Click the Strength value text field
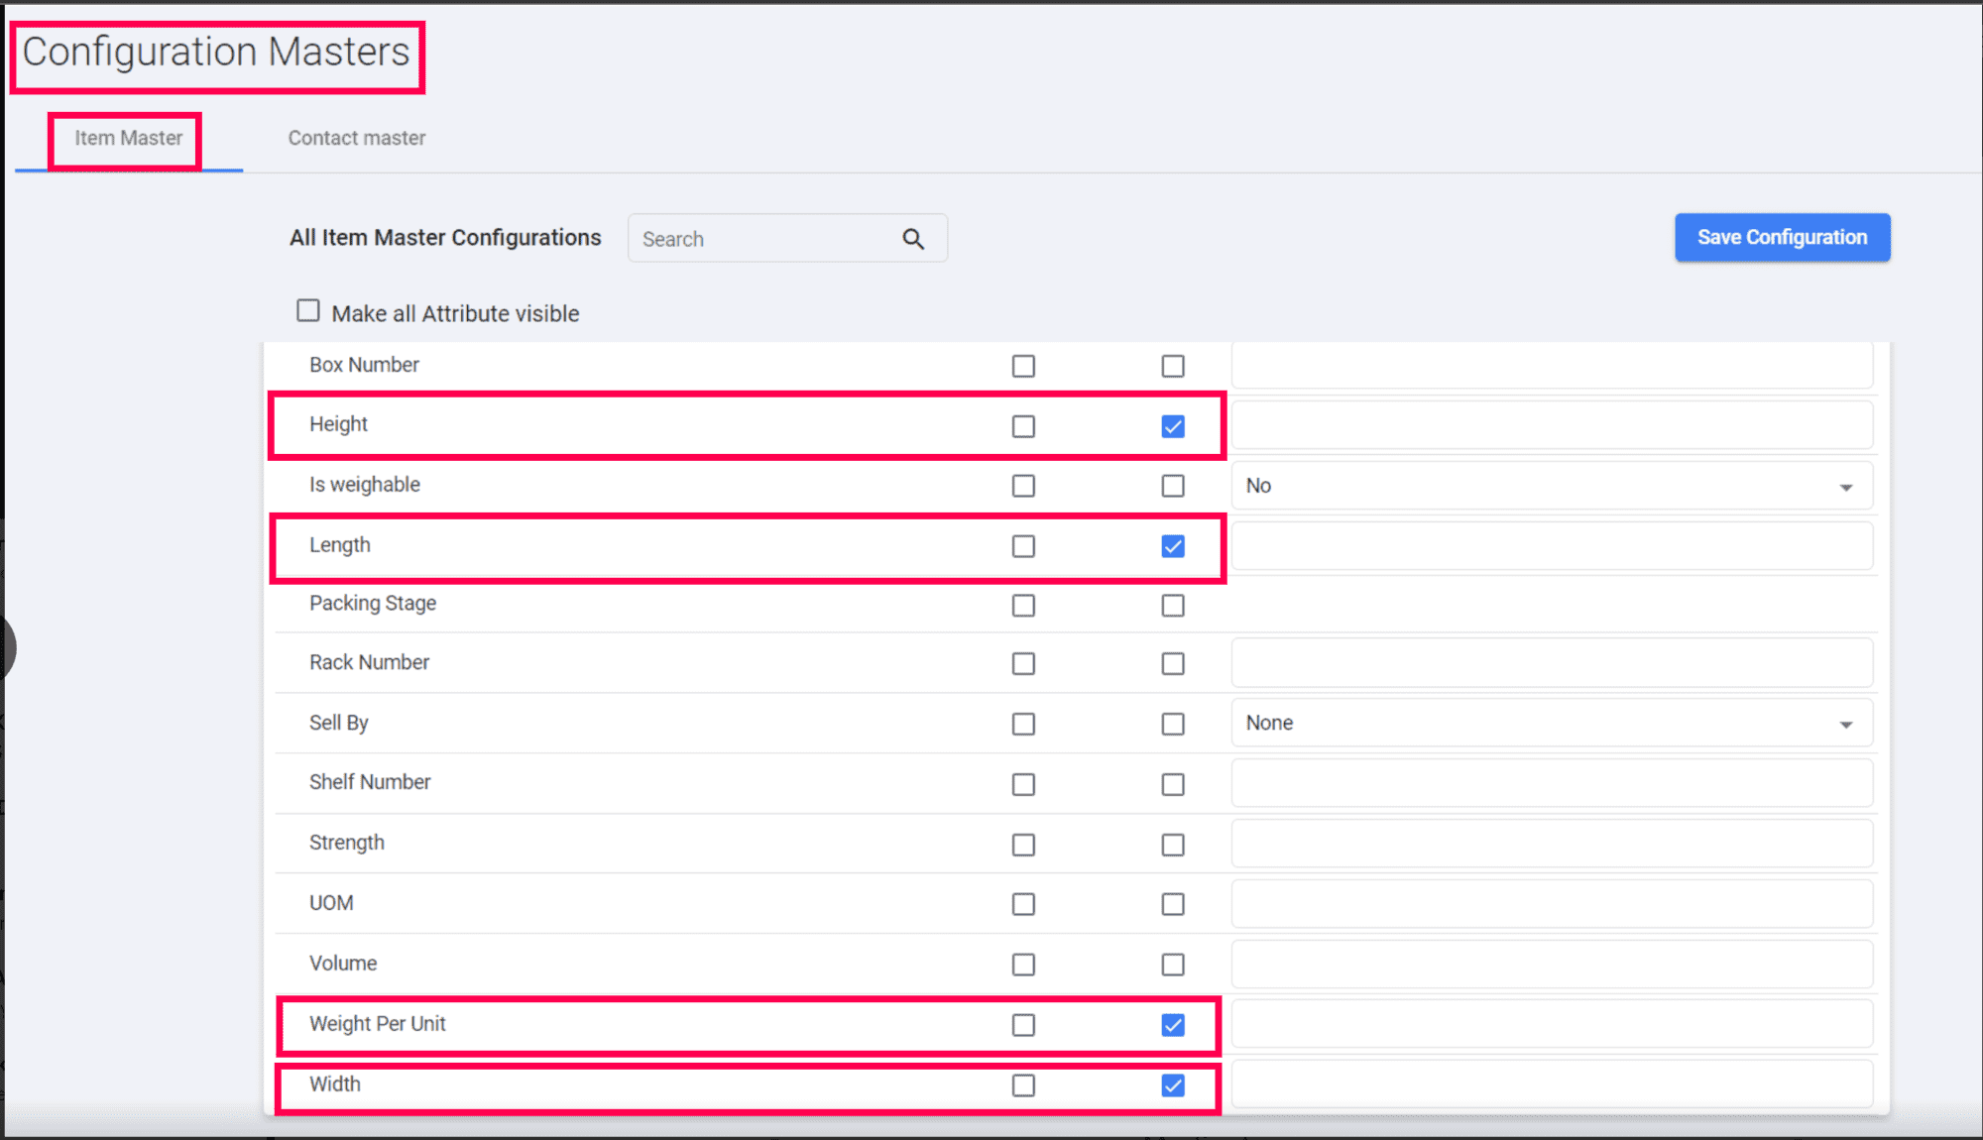 tap(1551, 844)
